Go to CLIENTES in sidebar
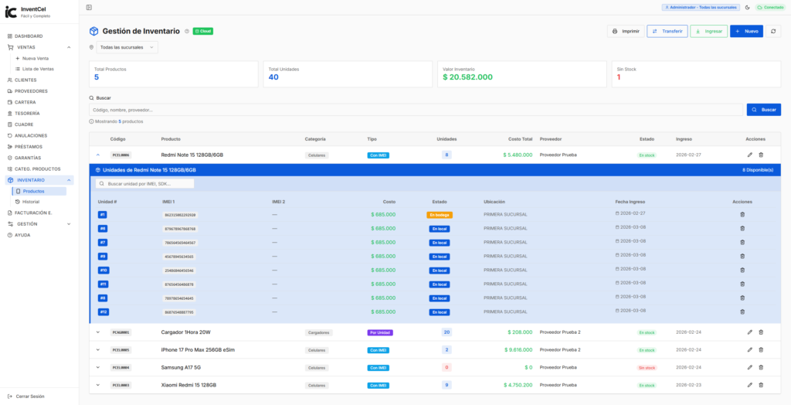This screenshot has height=405, width=791. click(25, 80)
